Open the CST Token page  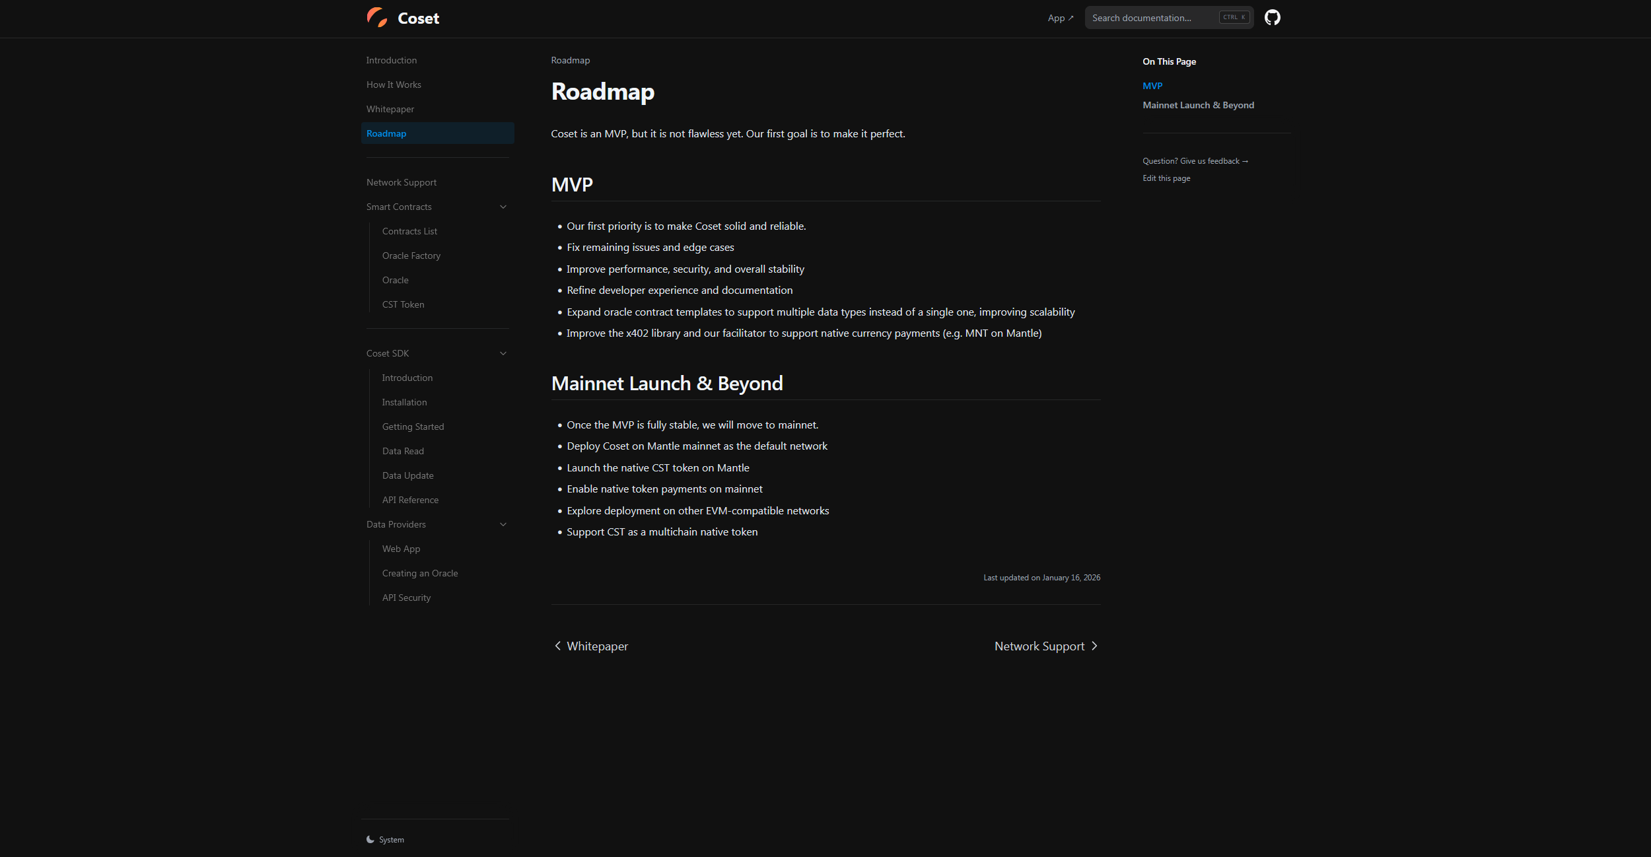point(403,304)
